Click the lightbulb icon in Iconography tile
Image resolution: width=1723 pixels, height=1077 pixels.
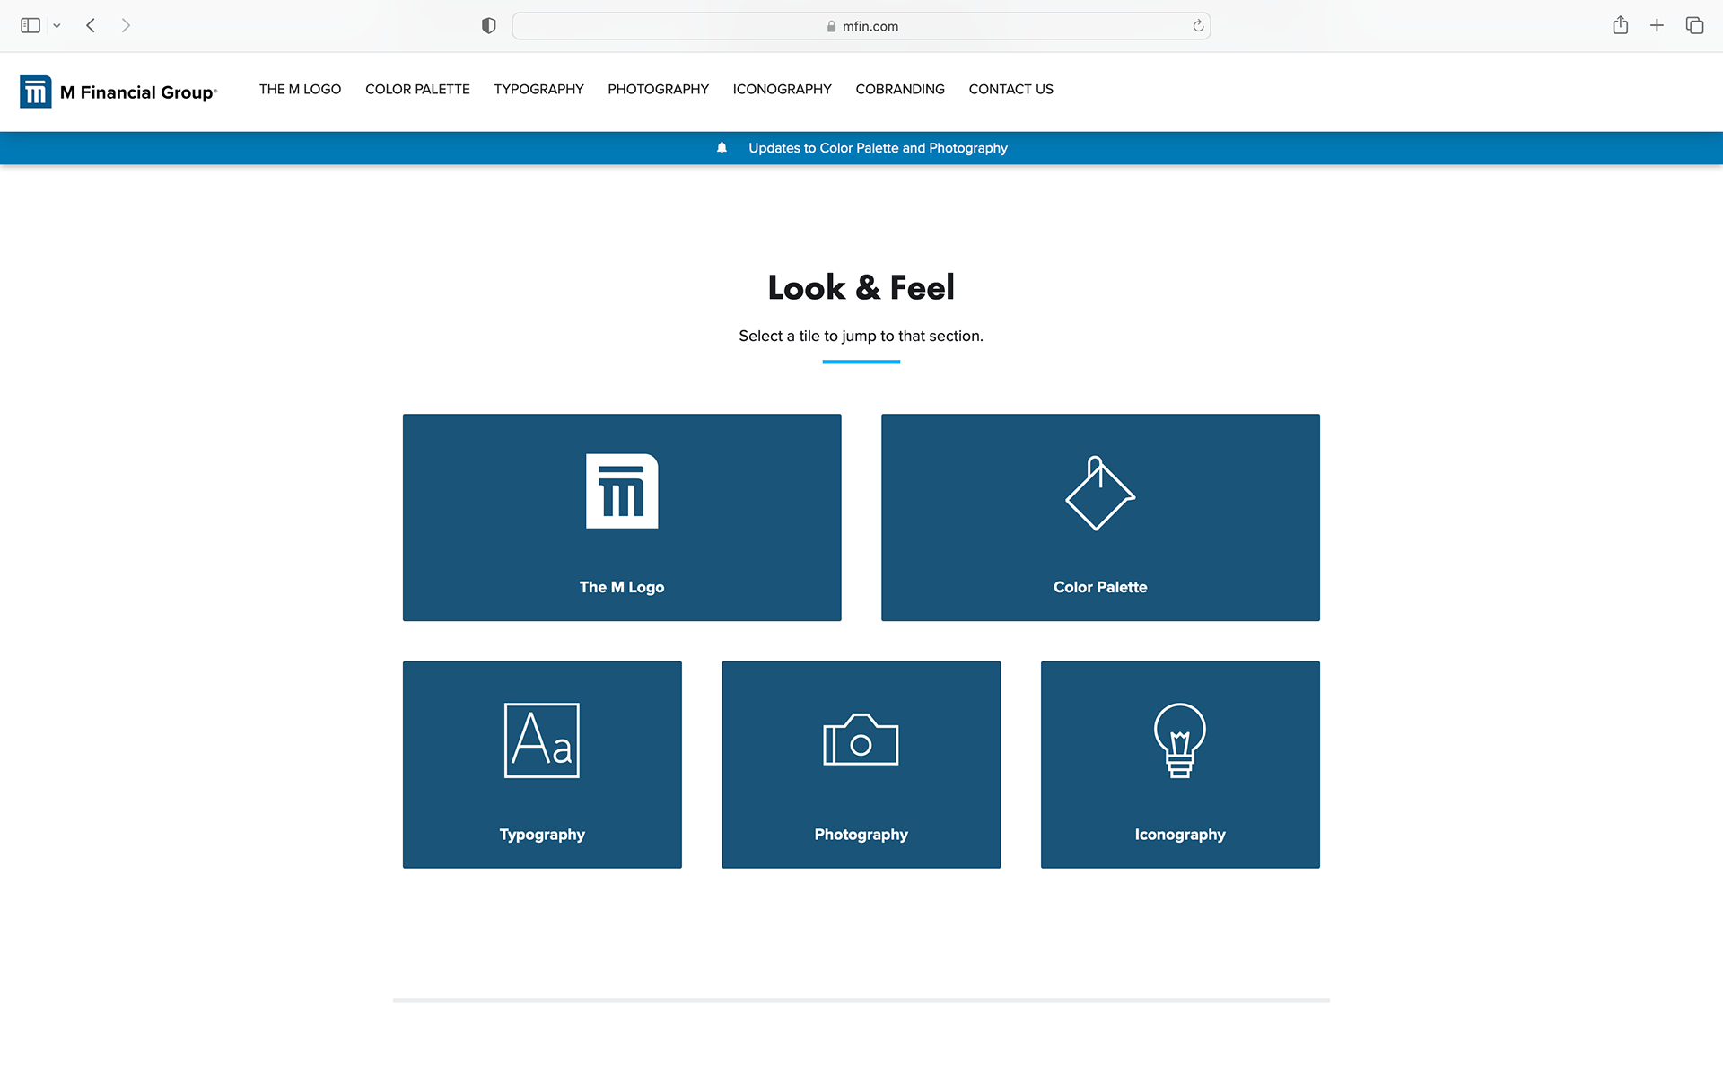tap(1180, 740)
